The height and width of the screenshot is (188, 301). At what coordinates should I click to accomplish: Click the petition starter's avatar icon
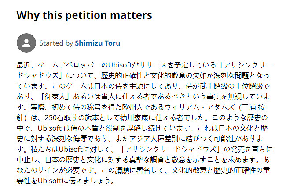(x=26, y=43)
